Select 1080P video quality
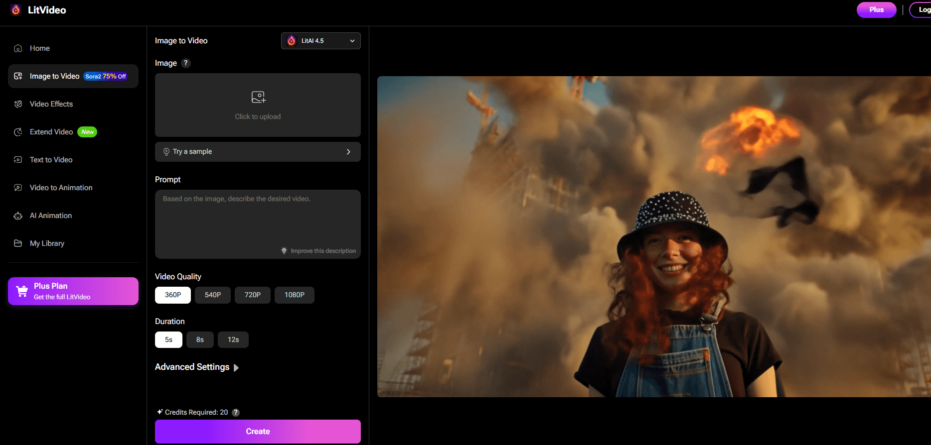This screenshot has height=445, width=931. click(x=294, y=295)
